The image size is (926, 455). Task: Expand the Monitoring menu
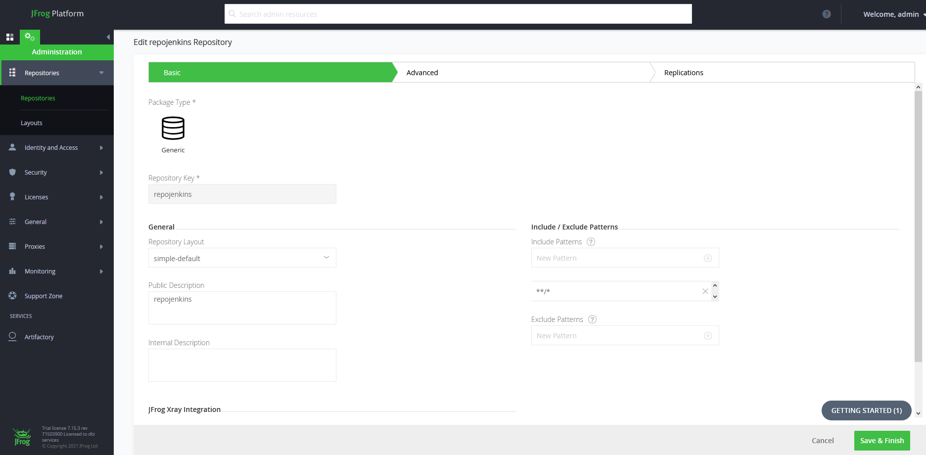coord(101,272)
